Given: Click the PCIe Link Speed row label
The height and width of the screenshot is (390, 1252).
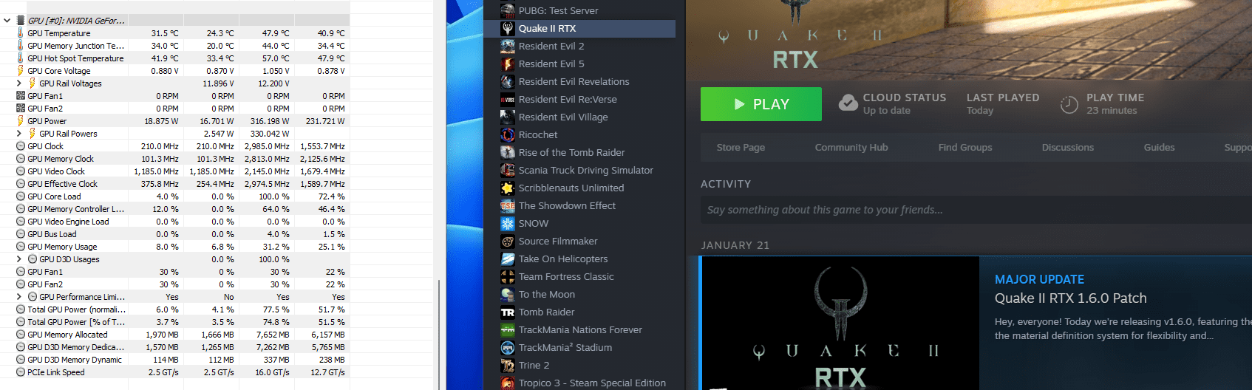Looking at the screenshot, I should coord(55,372).
